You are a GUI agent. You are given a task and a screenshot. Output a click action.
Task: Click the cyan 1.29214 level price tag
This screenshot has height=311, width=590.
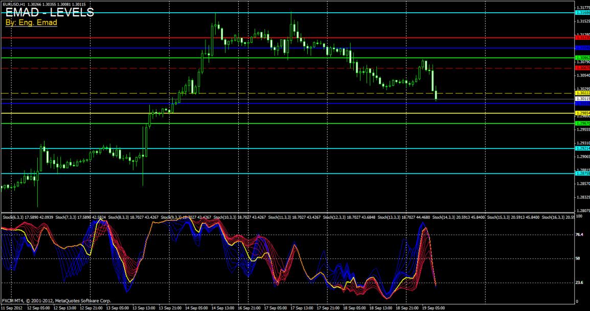pos(582,148)
